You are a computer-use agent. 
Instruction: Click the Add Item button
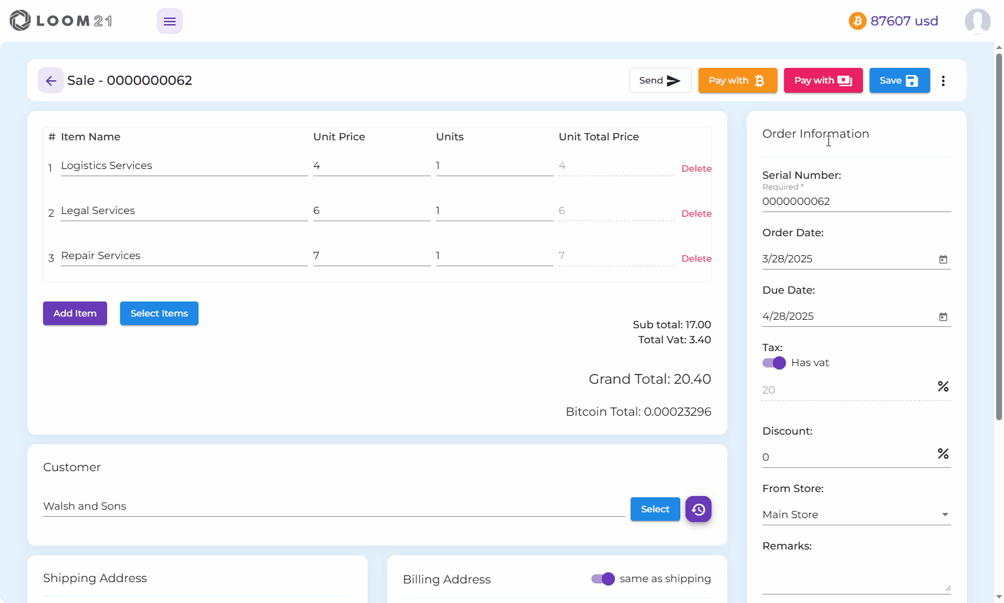coord(75,313)
